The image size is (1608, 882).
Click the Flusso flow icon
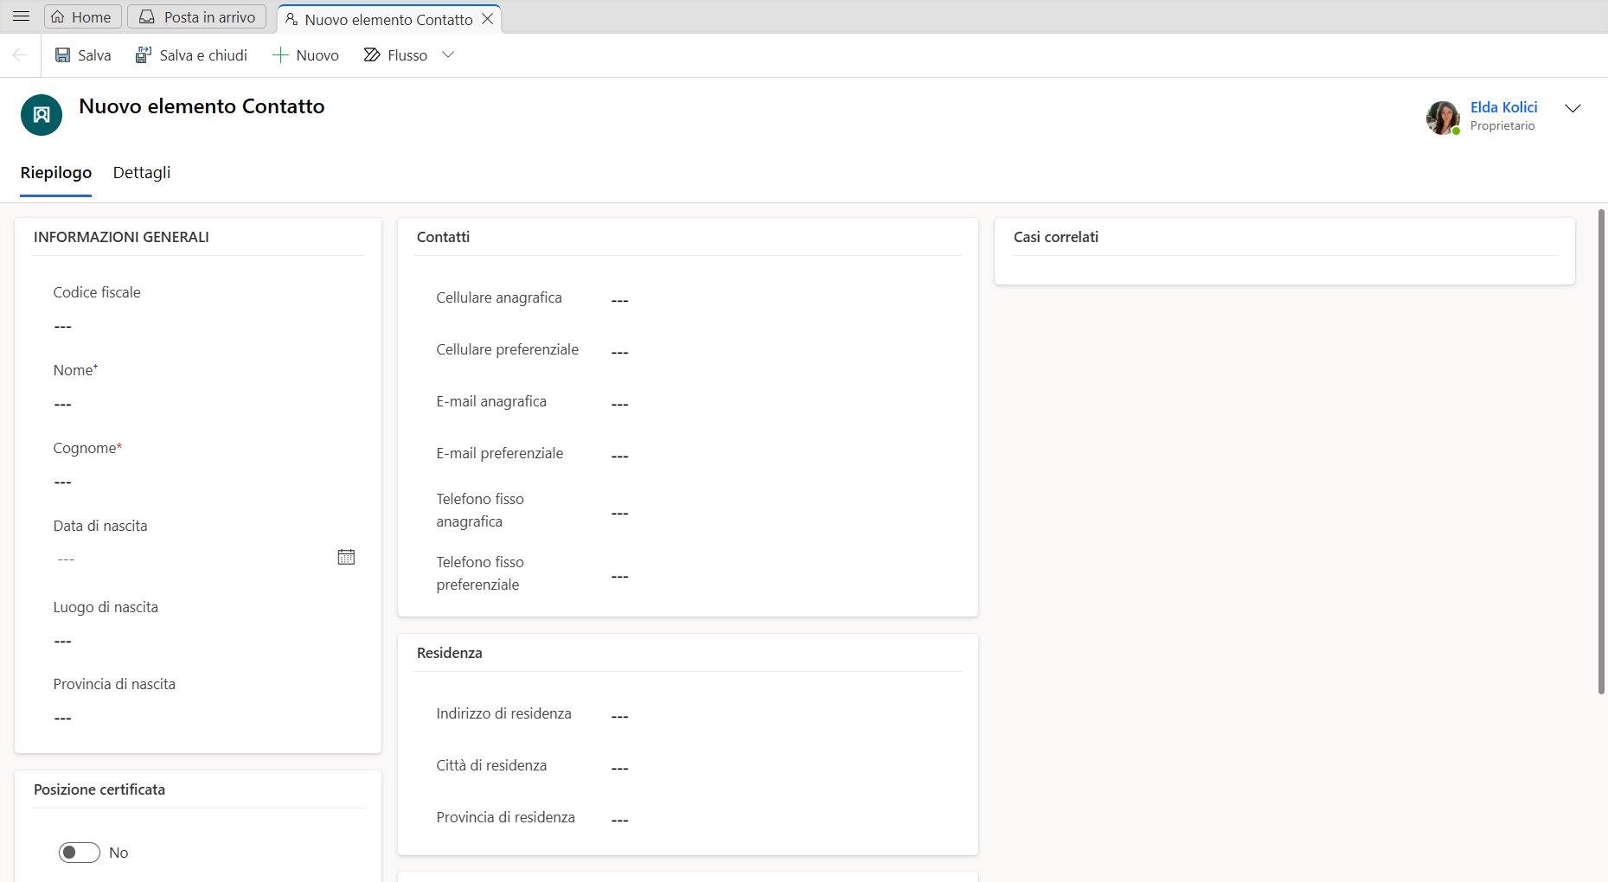372,55
